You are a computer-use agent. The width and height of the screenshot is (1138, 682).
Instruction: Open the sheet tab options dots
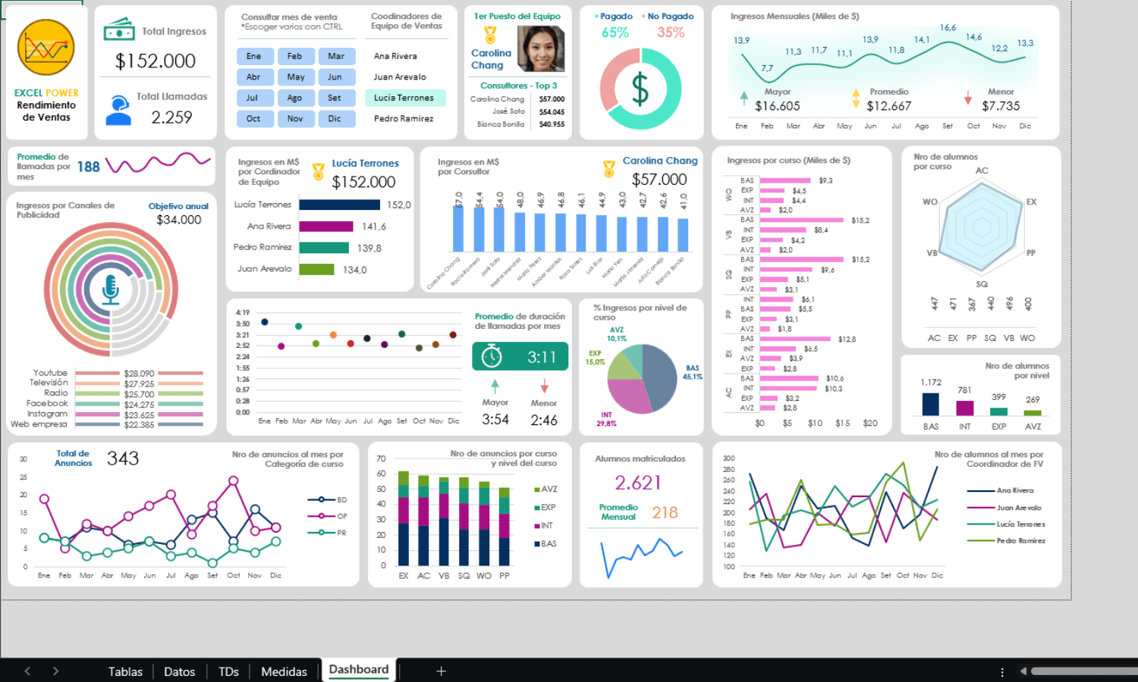pos(1002,671)
